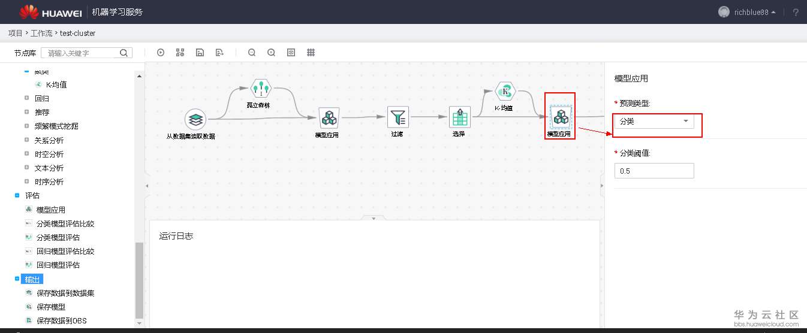Click the 保存数据到OBS node icon in library
This screenshot has width=807, height=333.
[x=29, y=320]
